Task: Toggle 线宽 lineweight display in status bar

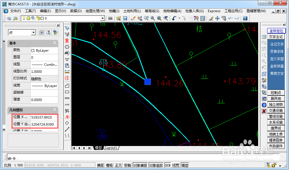Action: (x=176, y=165)
